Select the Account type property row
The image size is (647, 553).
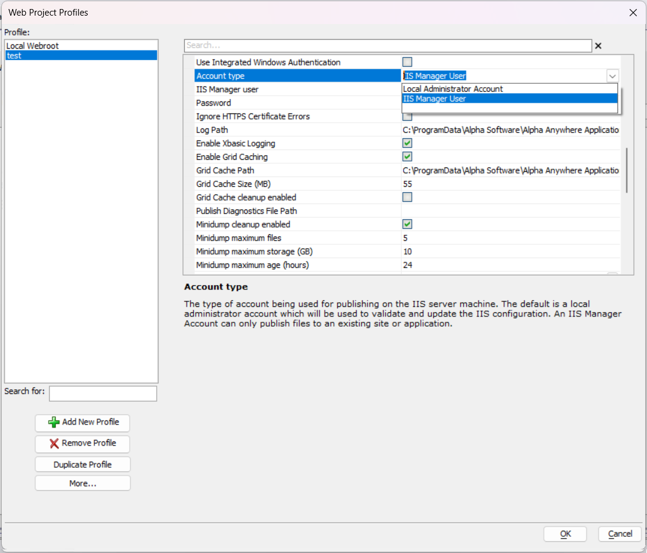298,76
